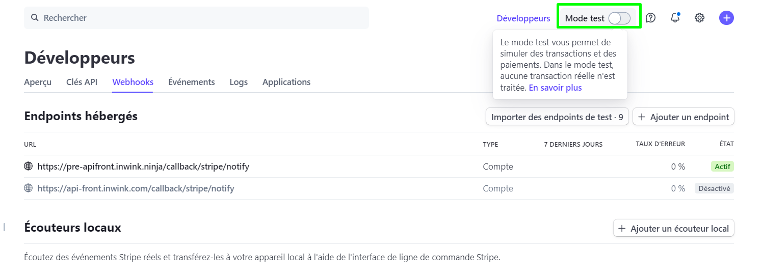Click Importer des endpoints de test button
763x278 pixels.
(x=557, y=117)
